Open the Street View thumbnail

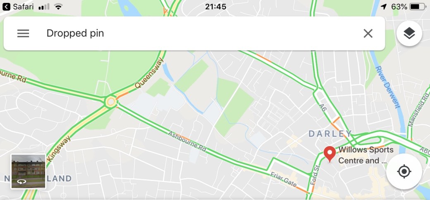click(28, 171)
